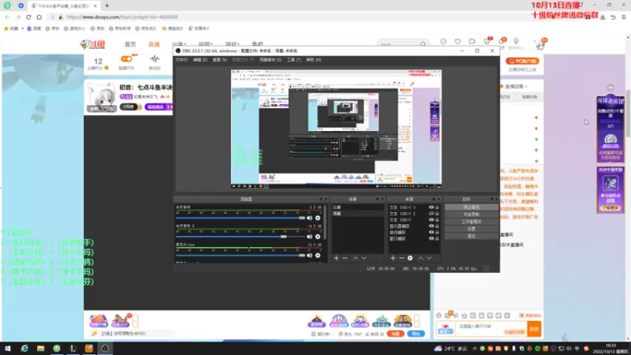
Task: Expand the 分类 dropdown in Douyu navigation
Action: pos(179,44)
